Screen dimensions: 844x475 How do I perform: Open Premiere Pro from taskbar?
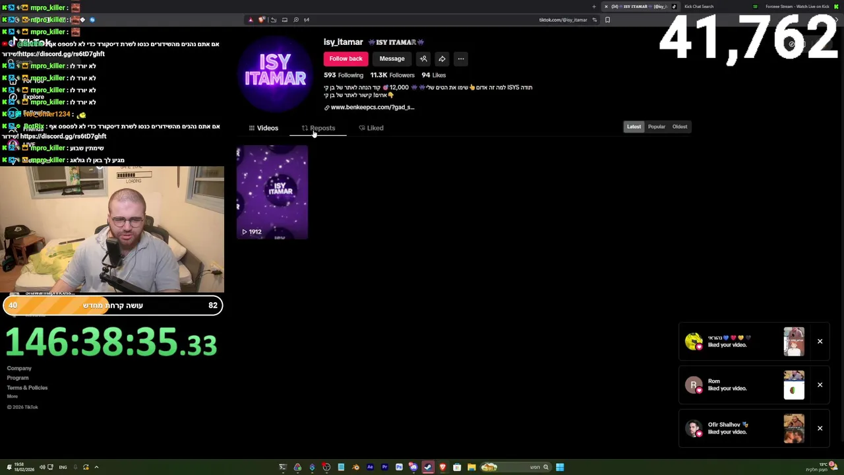(384, 467)
